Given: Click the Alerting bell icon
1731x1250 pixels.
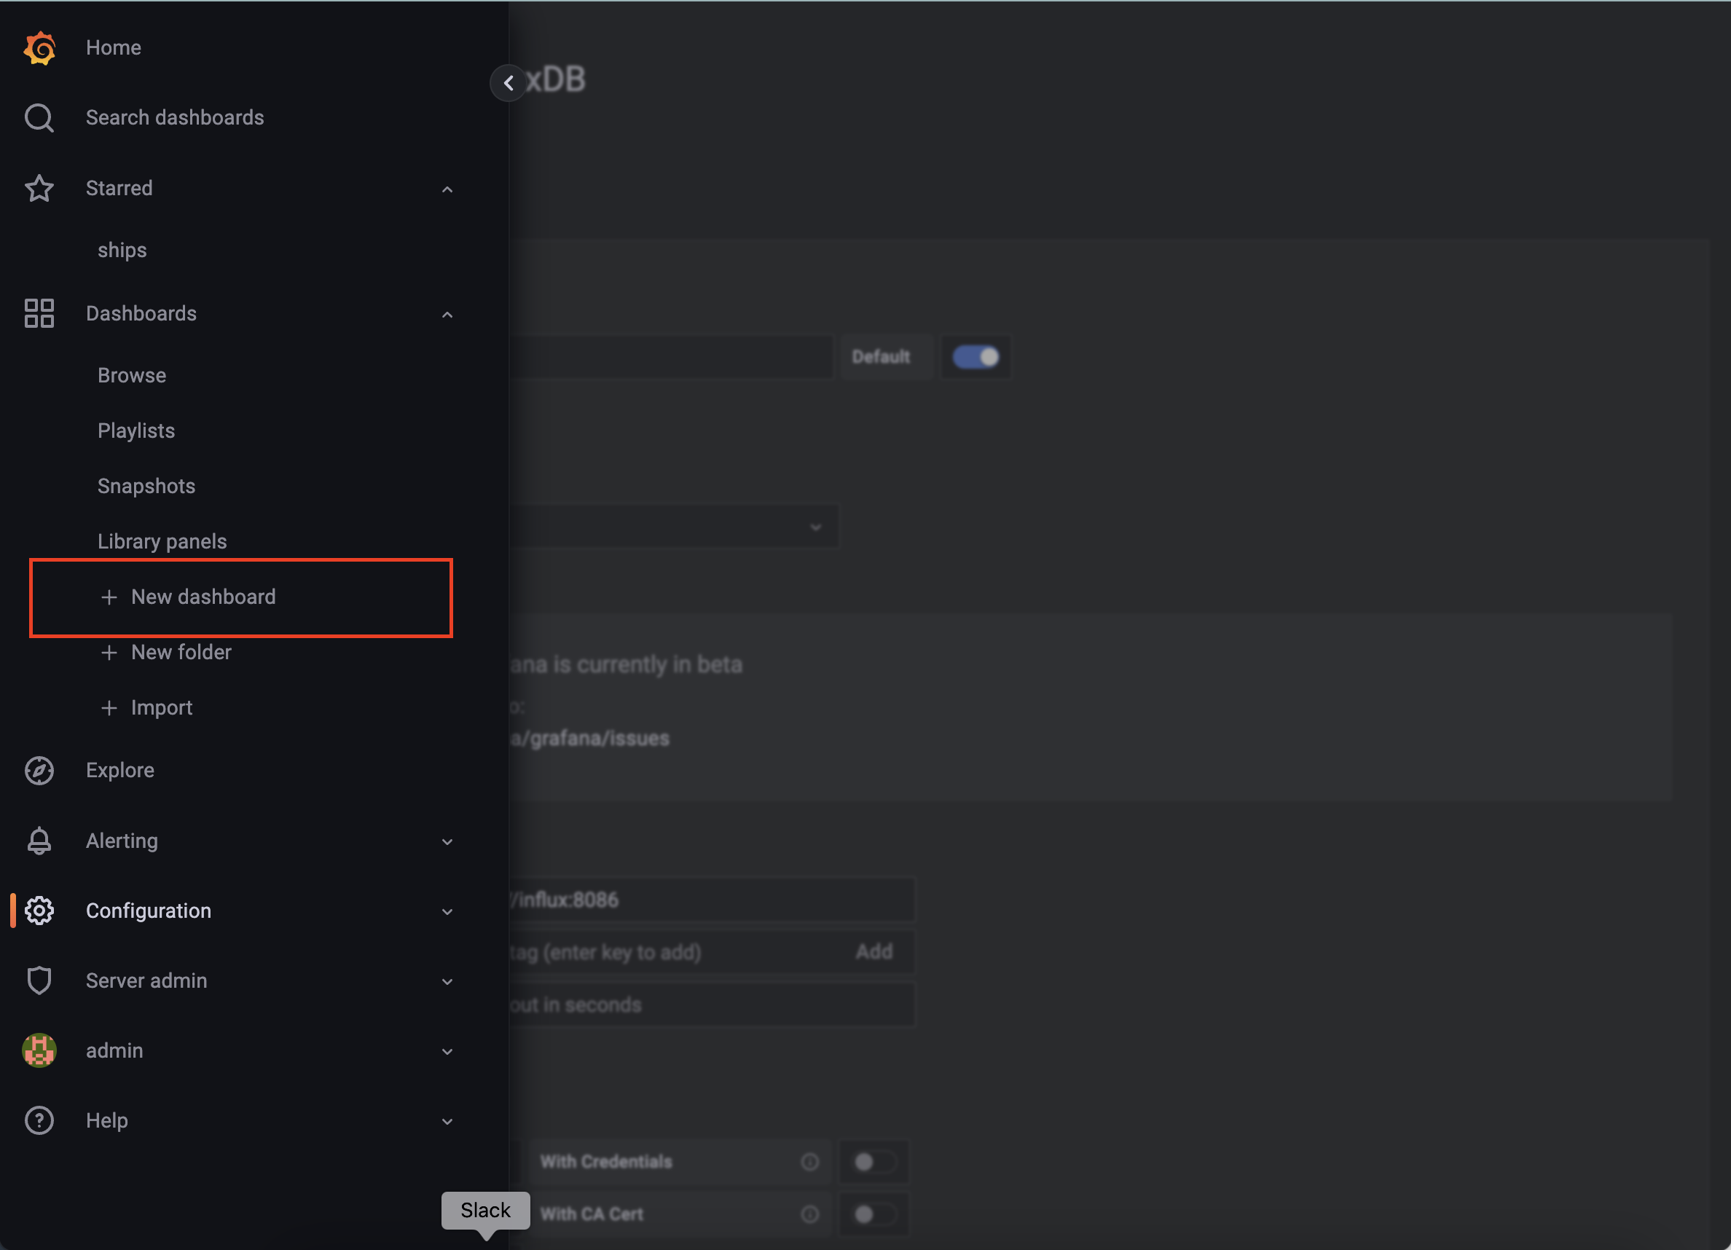Looking at the screenshot, I should (39, 841).
